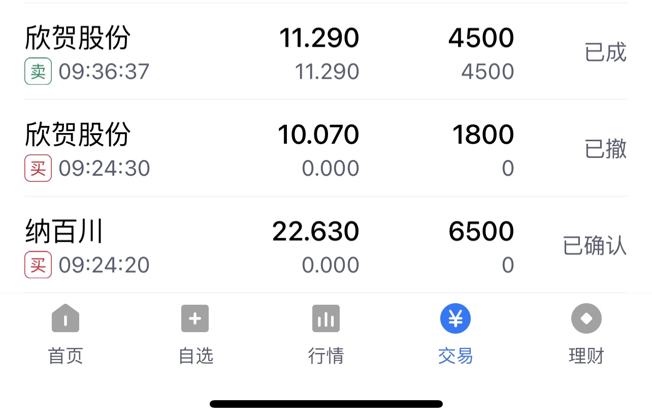Viewport: 652px width, 420px height.
Task: Tap 买 badge beside 09:24:20
Action: pos(38,265)
